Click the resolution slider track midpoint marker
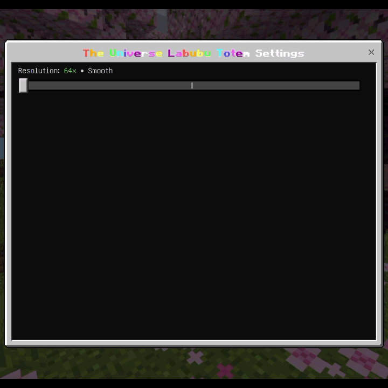 tap(192, 85)
